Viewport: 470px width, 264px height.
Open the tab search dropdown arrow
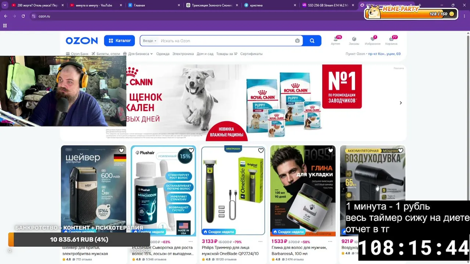click(5, 5)
